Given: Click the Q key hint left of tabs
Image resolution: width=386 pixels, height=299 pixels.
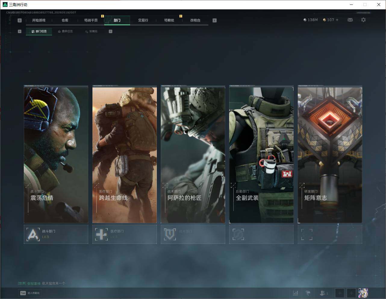Looking at the screenshot, I should click(20, 20).
